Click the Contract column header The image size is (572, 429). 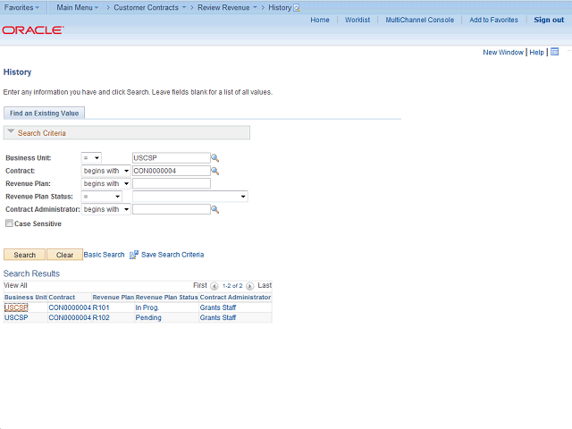[62, 298]
